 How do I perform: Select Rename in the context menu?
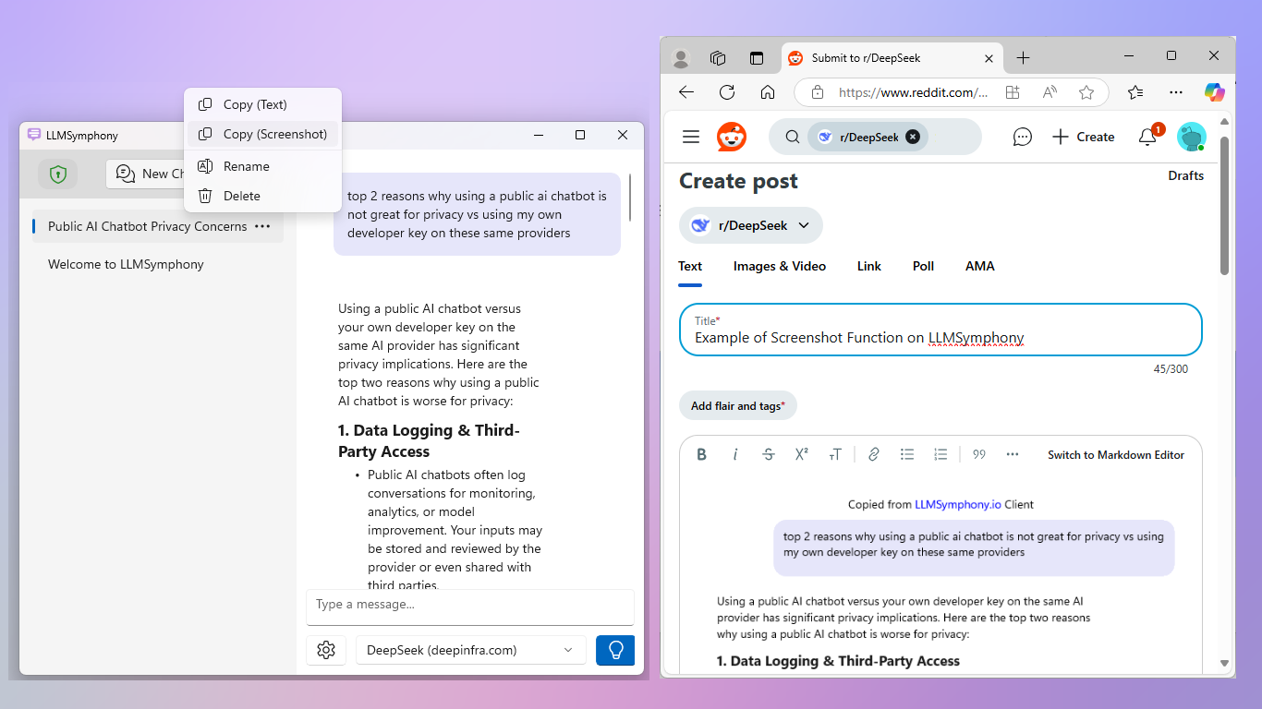point(262,166)
